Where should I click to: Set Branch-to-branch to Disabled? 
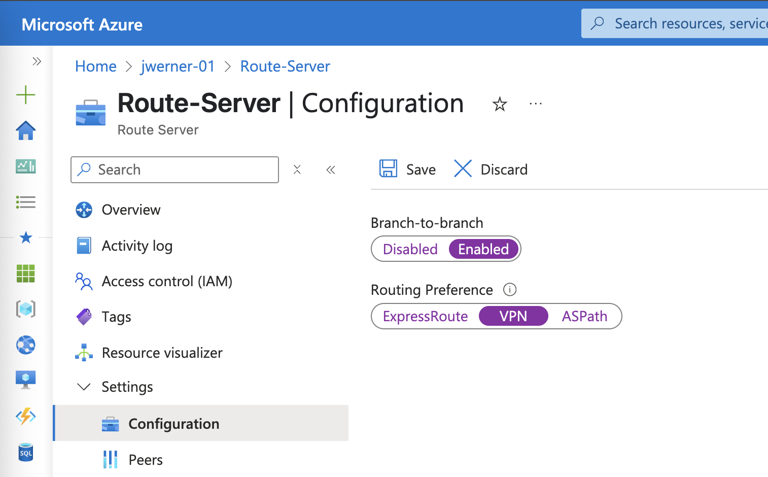point(410,249)
